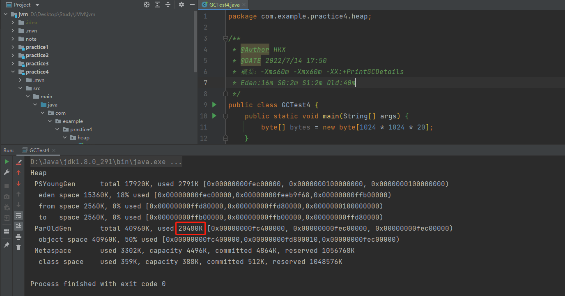
Task: Click run gutter arrow beside class GCTest4
Action: coord(214,105)
